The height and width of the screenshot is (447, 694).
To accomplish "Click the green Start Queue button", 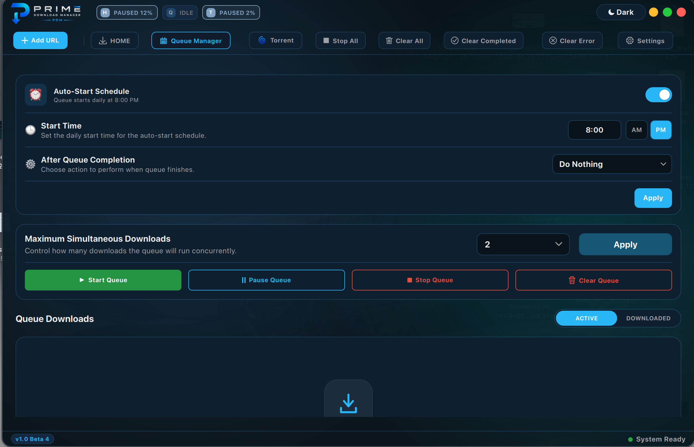I will coord(103,280).
